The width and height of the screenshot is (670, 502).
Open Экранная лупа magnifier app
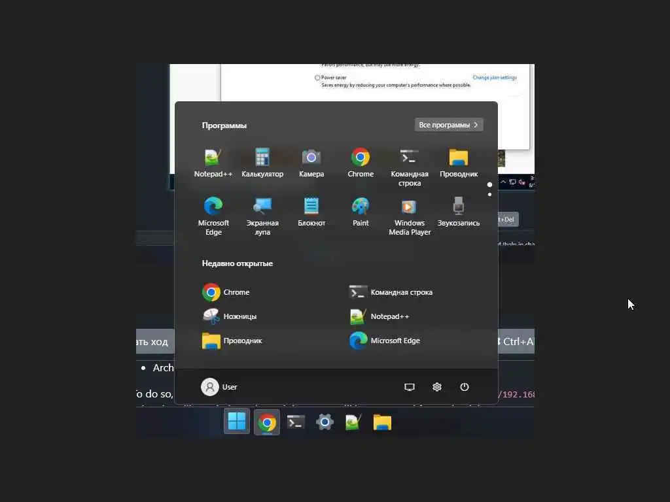point(262,216)
